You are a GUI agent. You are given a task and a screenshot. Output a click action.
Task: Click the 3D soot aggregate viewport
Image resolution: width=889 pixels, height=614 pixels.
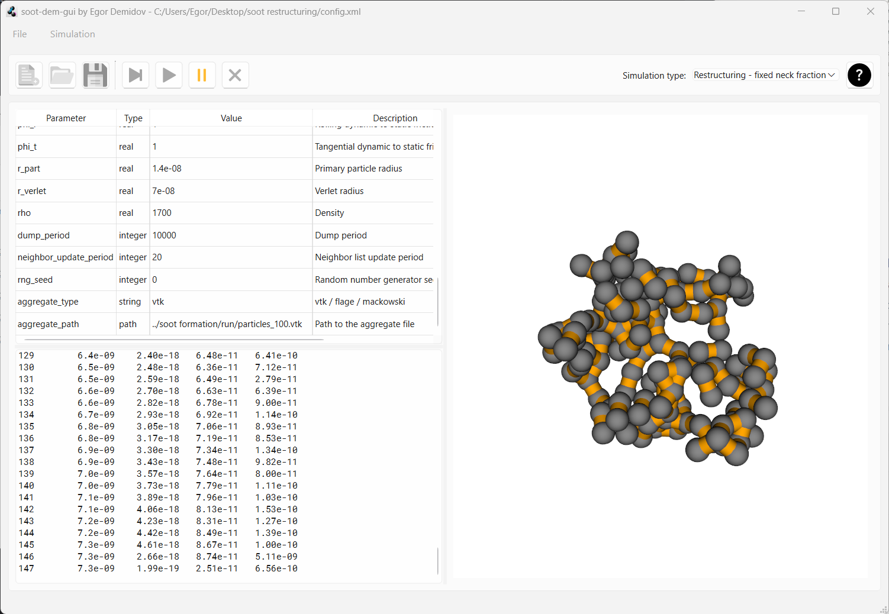[x=660, y=347]
